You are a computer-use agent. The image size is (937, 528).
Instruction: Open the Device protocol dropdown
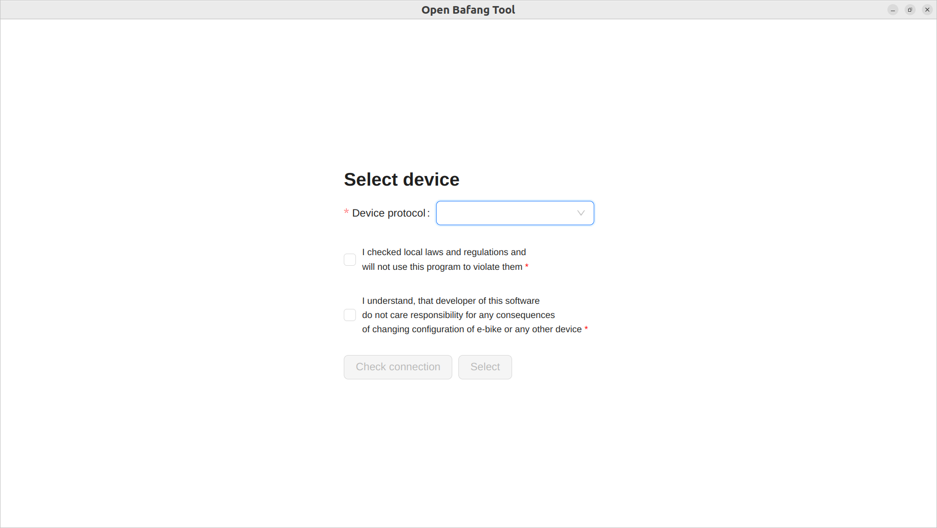point(515,213)
